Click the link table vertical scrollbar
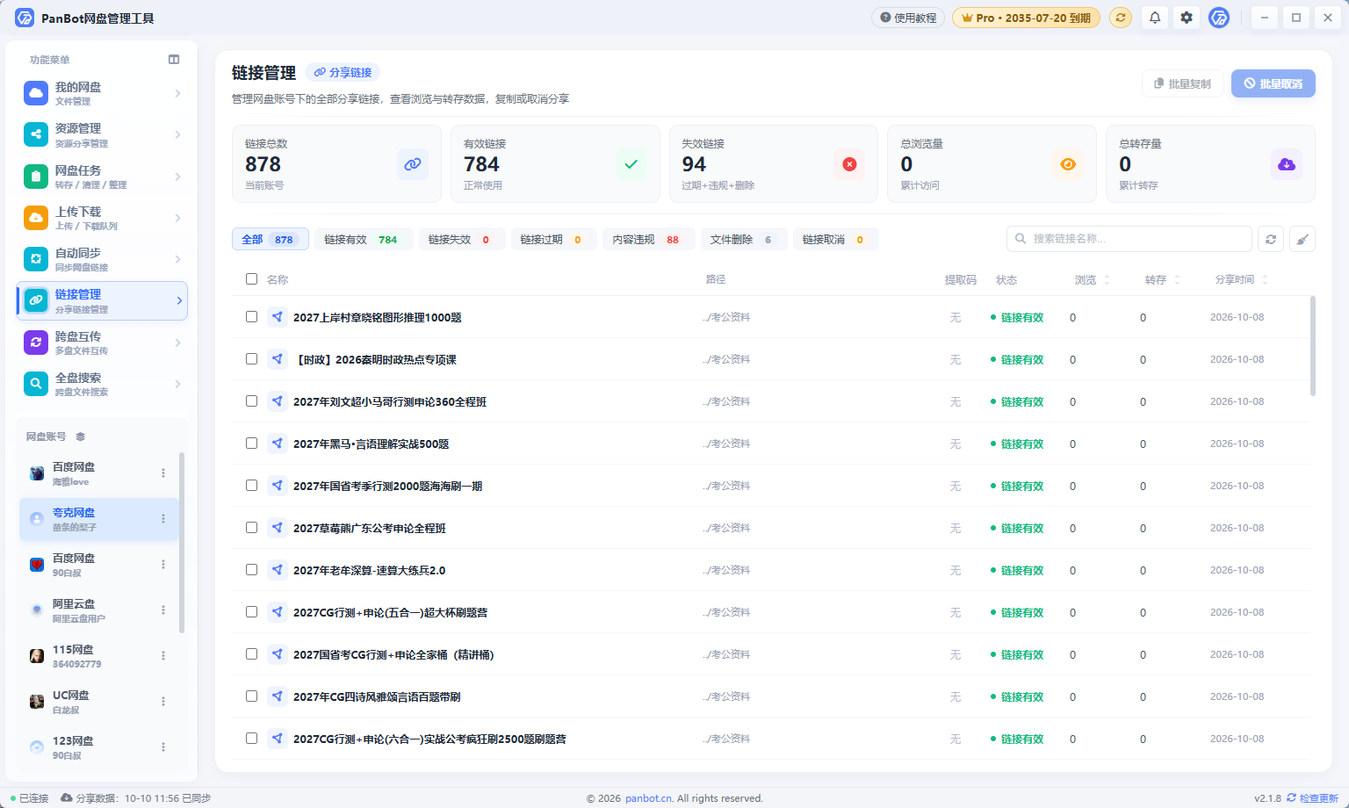This screenshot has width=1349, height=808. click(x=1313, y=346)
